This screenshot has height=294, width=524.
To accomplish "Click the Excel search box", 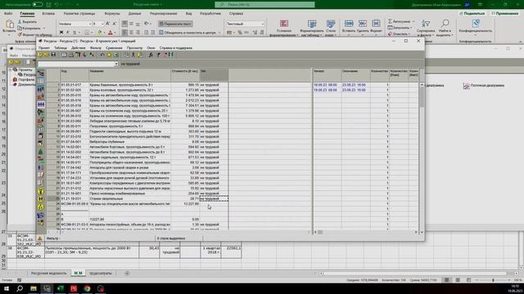I will point(264,4).
